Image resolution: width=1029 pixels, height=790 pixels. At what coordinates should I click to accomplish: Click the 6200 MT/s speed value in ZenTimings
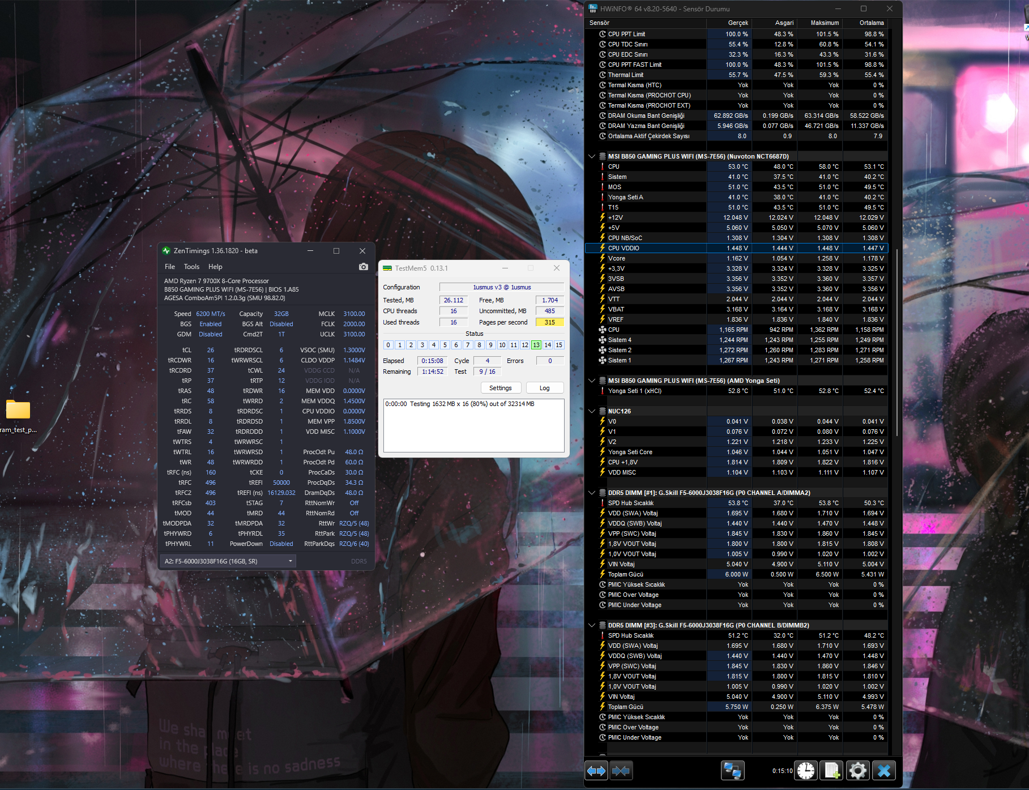point(211,314)
